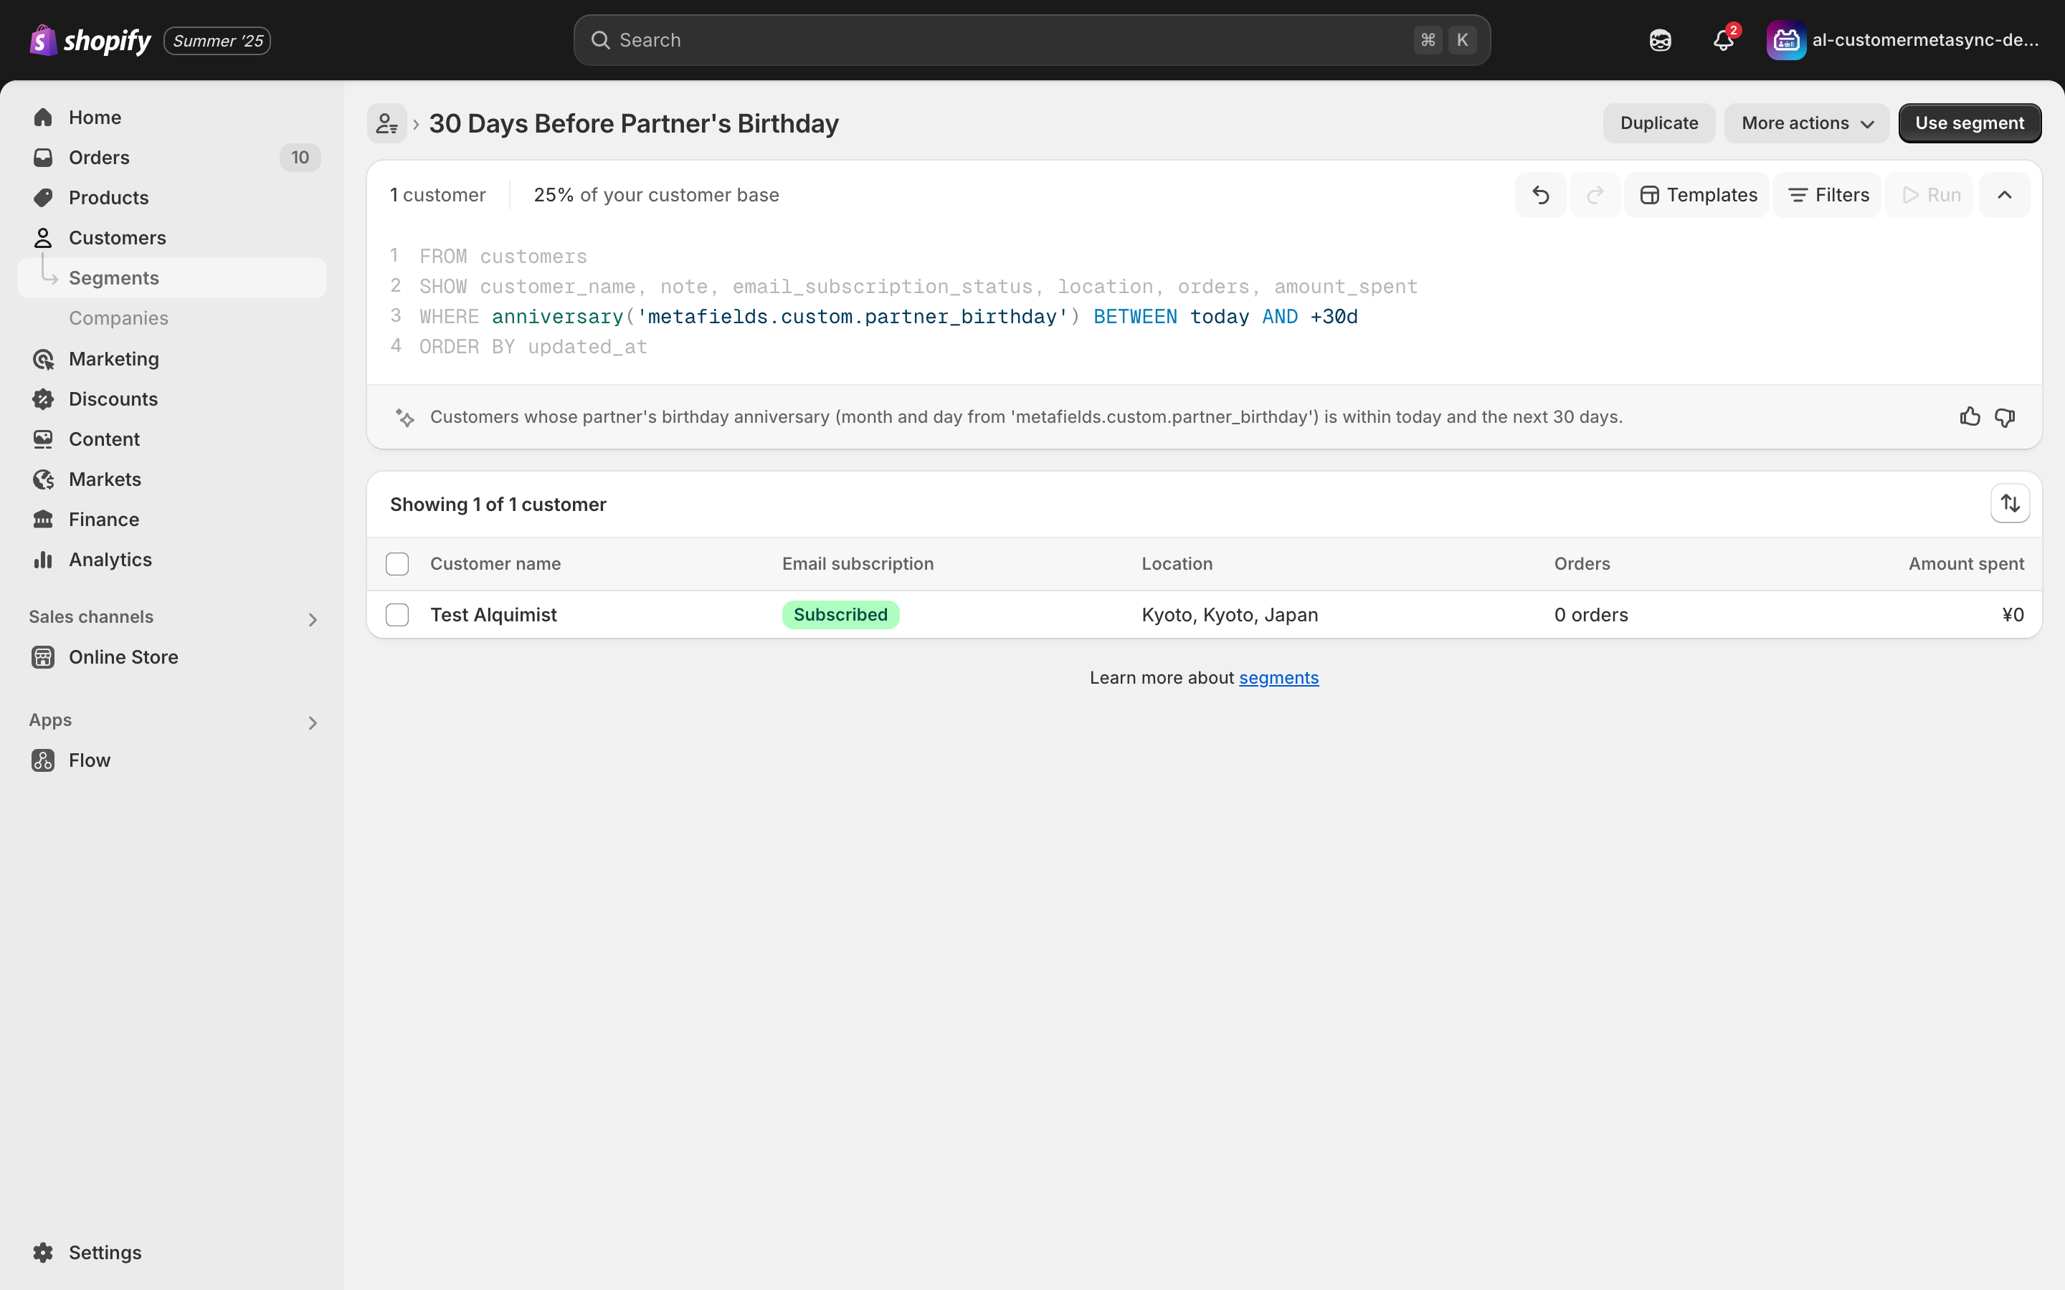This screenshot has width=2065, height=1290.
Task: Click the AI sparkle description icon
Action: 405,417
